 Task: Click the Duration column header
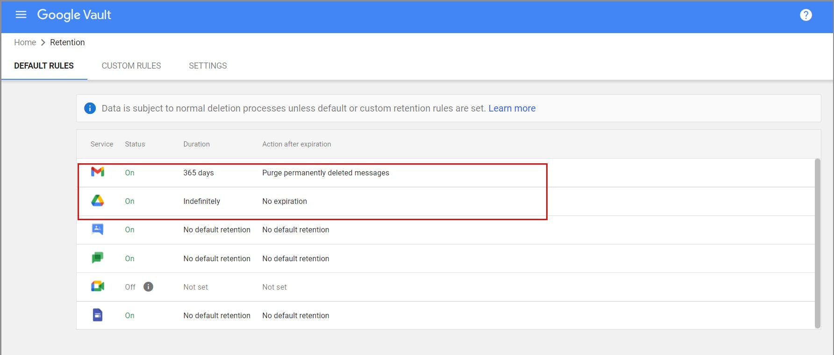click(x=196, y=144)
